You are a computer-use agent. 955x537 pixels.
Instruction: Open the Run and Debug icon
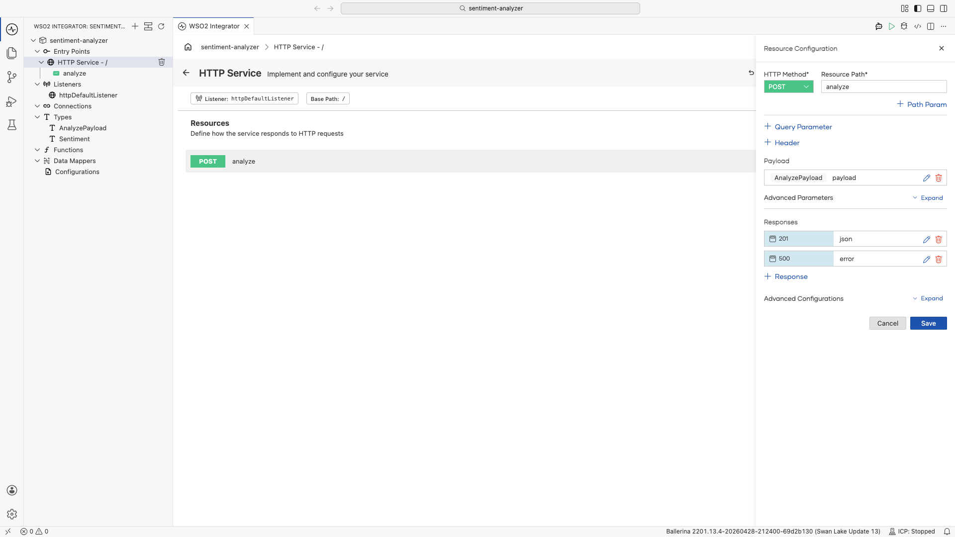[x=12, y=101]
